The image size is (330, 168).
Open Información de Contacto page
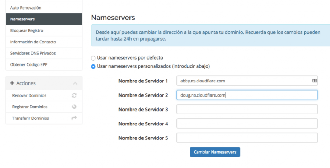44,42
